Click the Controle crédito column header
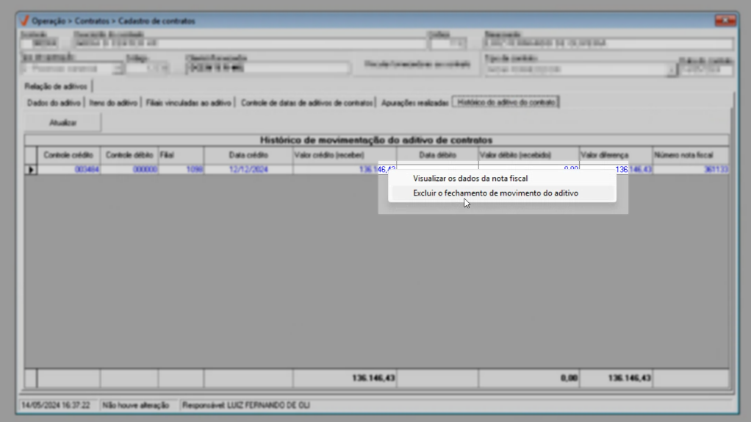Image resolution: width=751 pixels, height=422 pixels. point(68,155)
